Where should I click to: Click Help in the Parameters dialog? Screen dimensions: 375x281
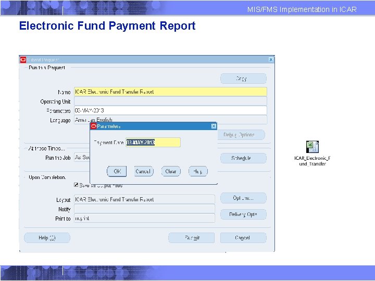[x=198, y=171]
